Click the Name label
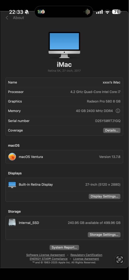Image resolution: width=129 pixels, height=280 pixels. pos(12,82)
